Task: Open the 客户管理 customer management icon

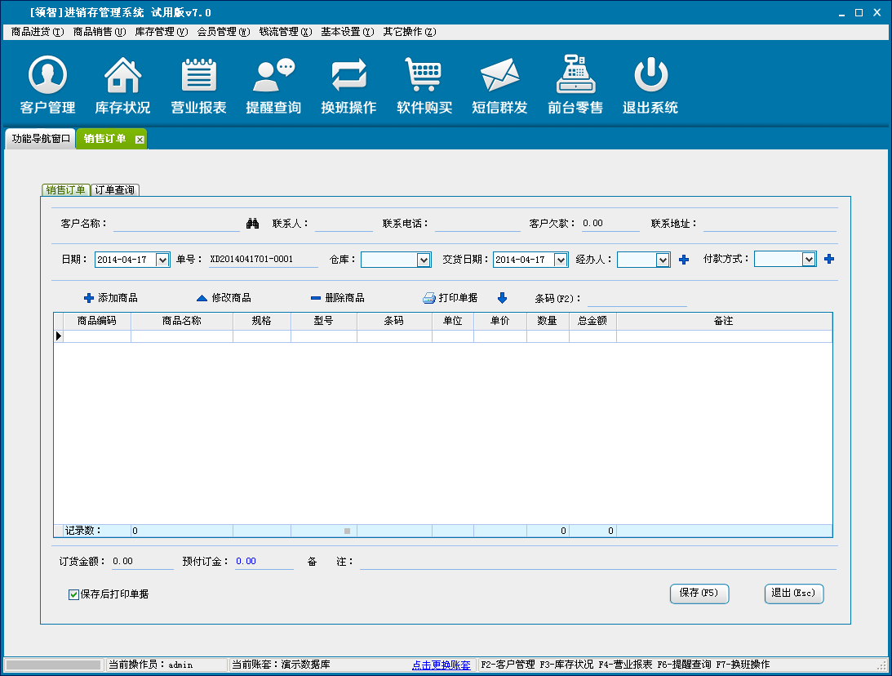Action: point(47,76)
